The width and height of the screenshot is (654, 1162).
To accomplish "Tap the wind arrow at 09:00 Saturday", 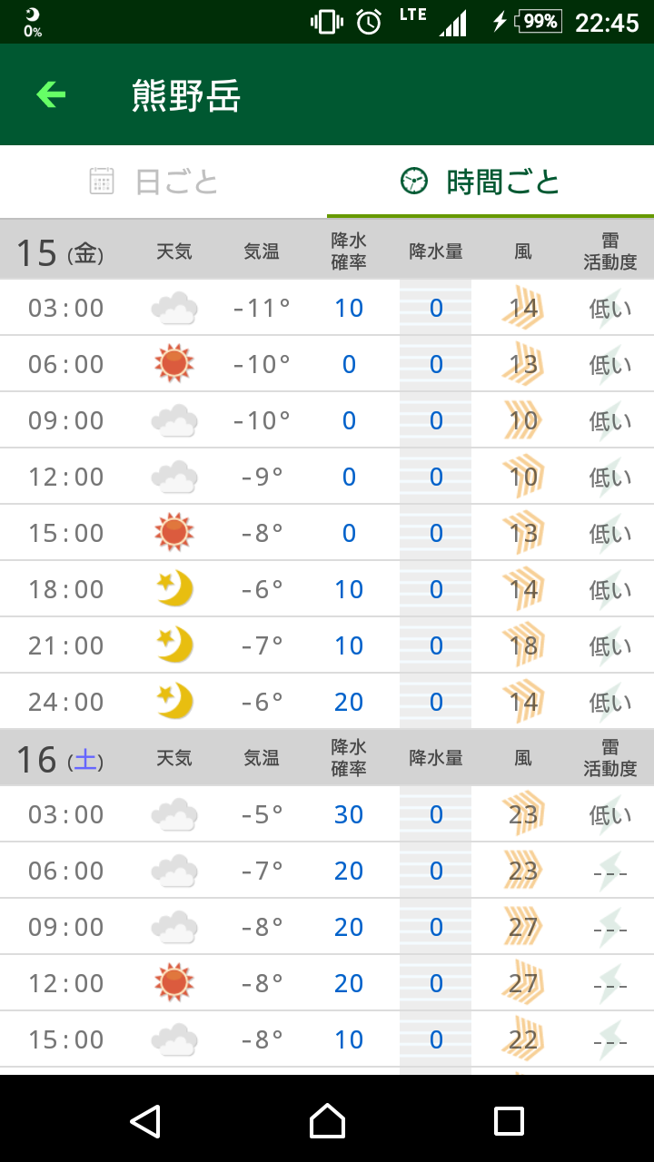I will coord(523,927).
